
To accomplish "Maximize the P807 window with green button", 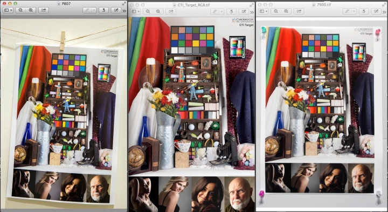I will (15, 3).
